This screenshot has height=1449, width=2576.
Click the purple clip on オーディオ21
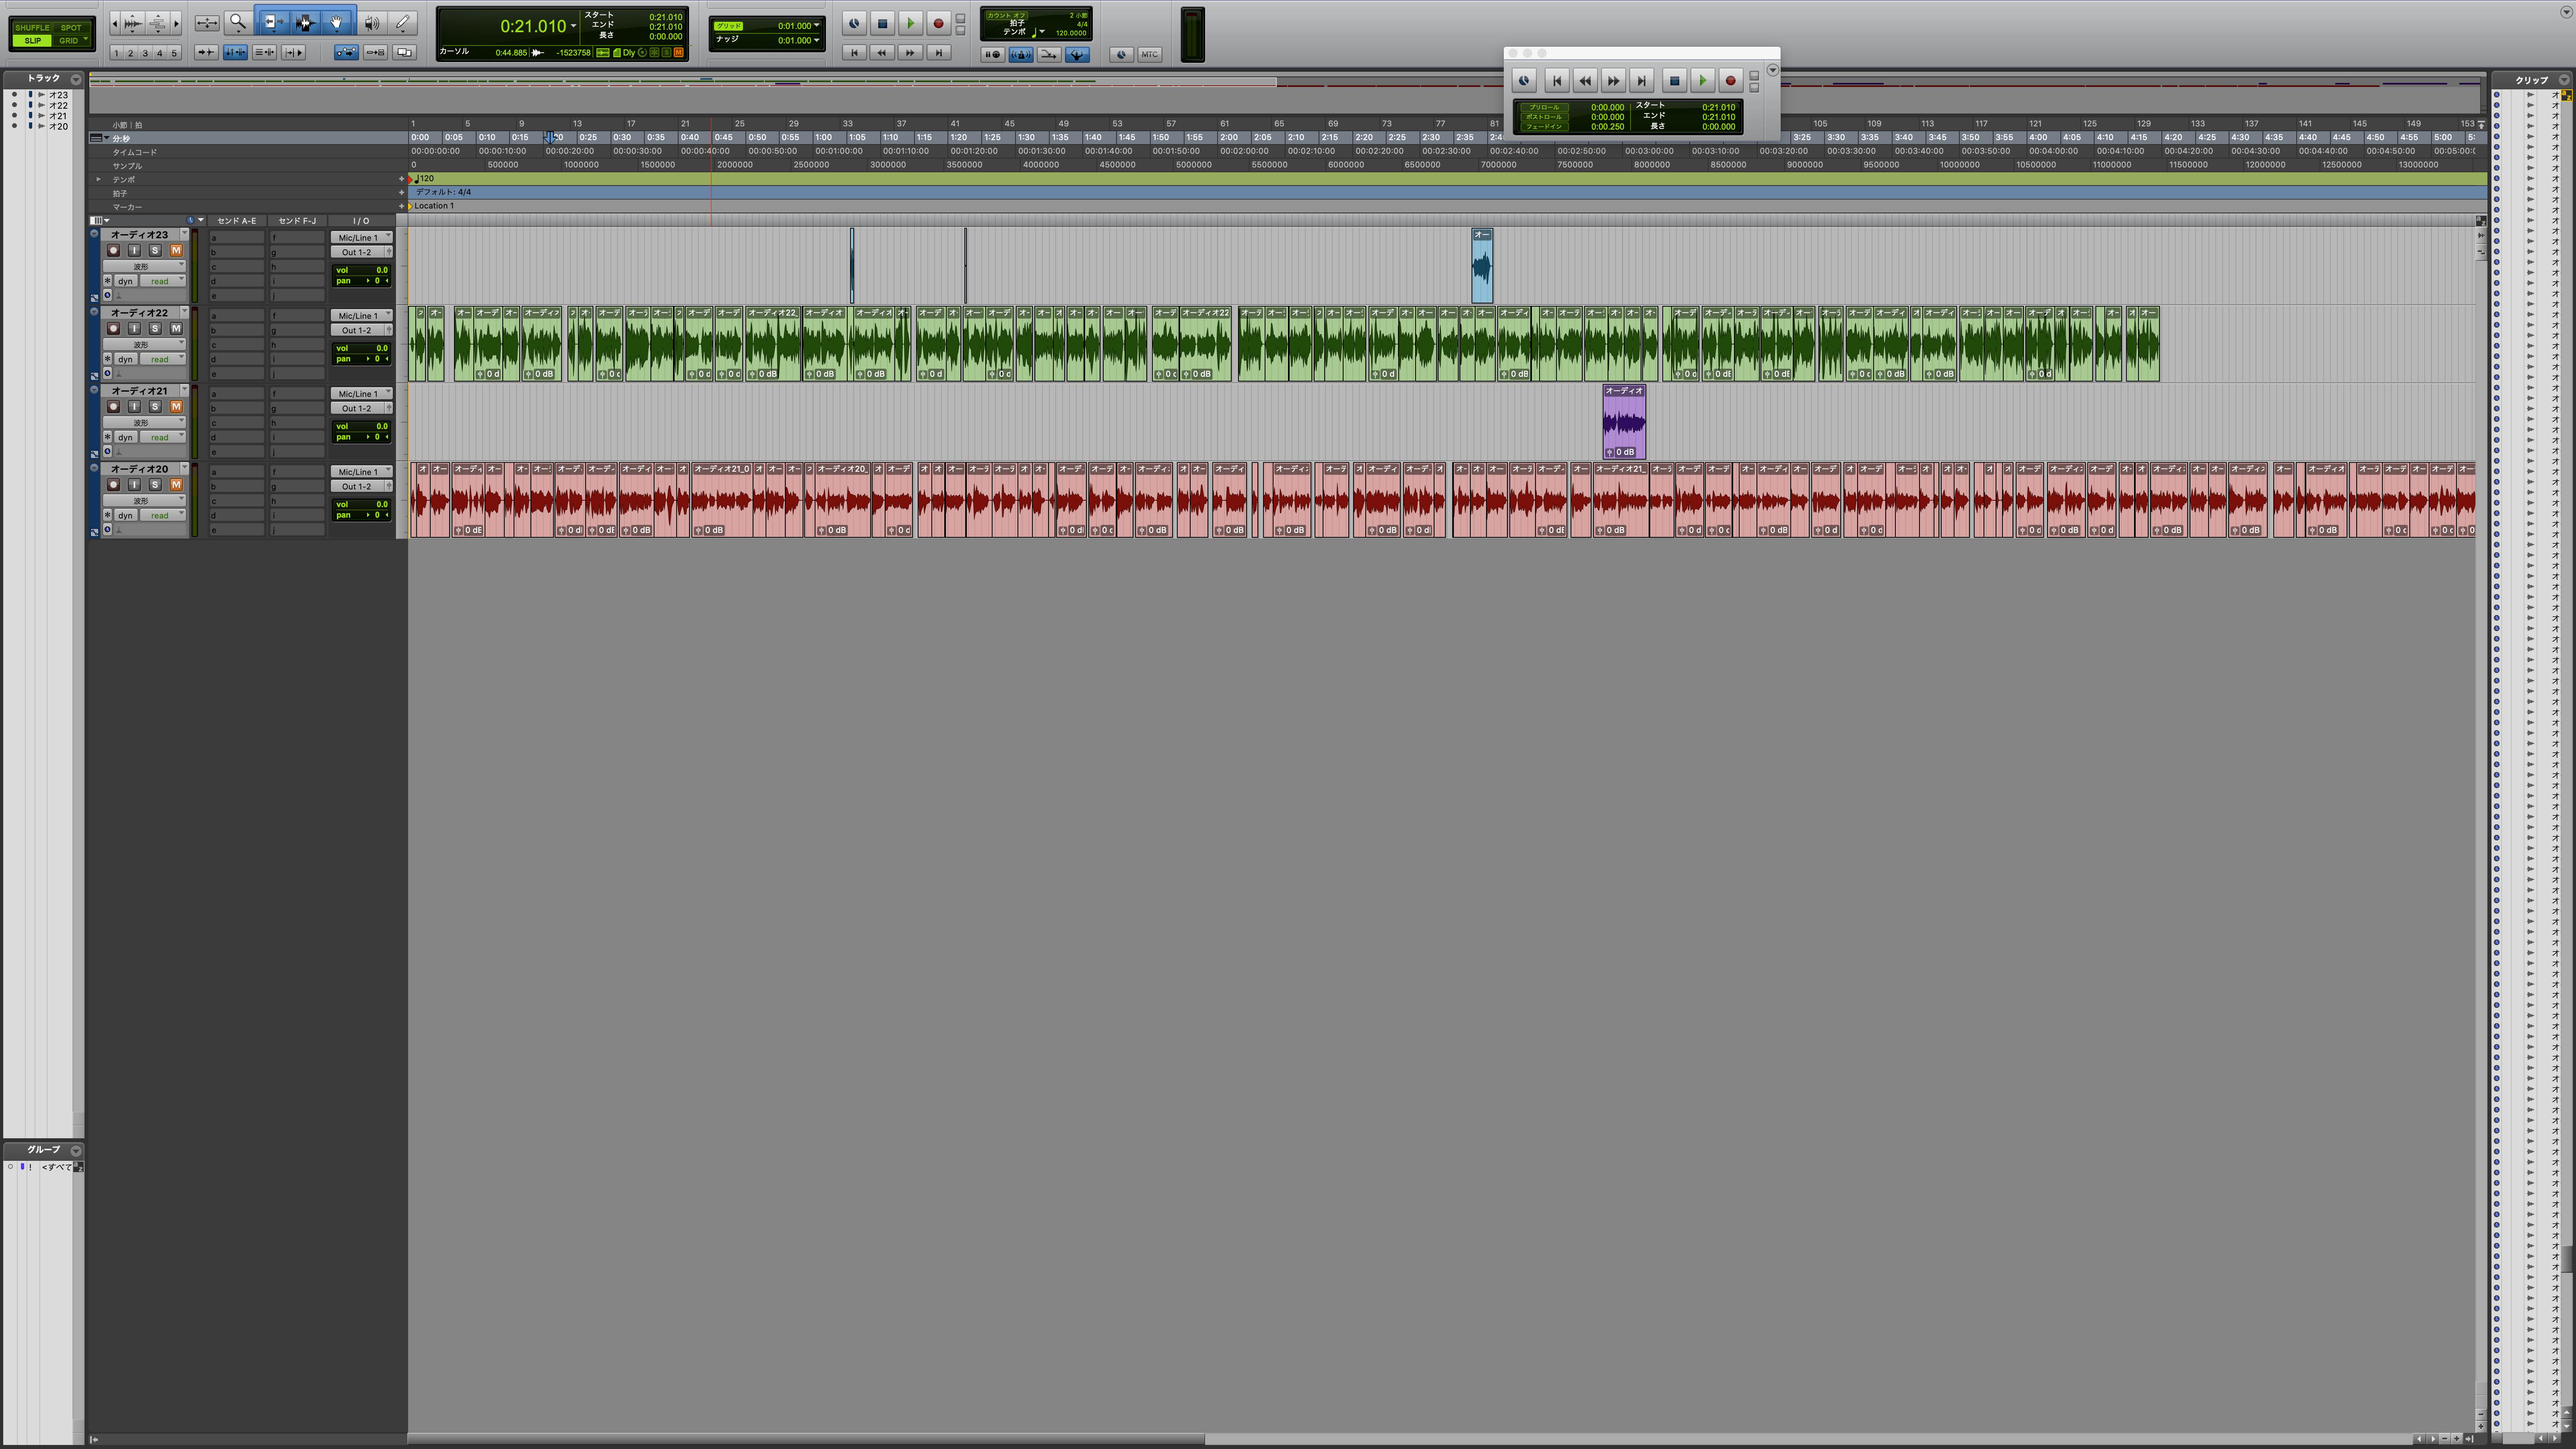[x=1624, y=422]
